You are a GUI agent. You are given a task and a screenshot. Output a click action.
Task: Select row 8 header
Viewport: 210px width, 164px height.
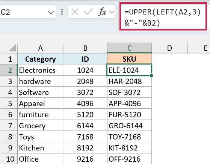tap(9, 137)
